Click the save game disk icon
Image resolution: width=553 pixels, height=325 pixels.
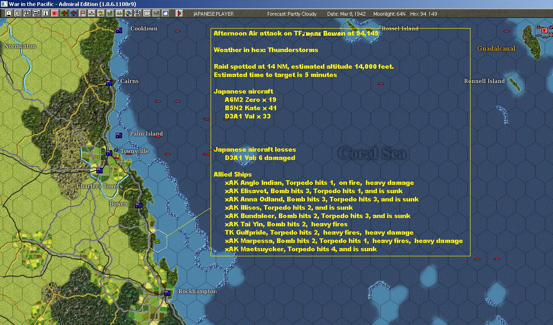pos(8,13)
